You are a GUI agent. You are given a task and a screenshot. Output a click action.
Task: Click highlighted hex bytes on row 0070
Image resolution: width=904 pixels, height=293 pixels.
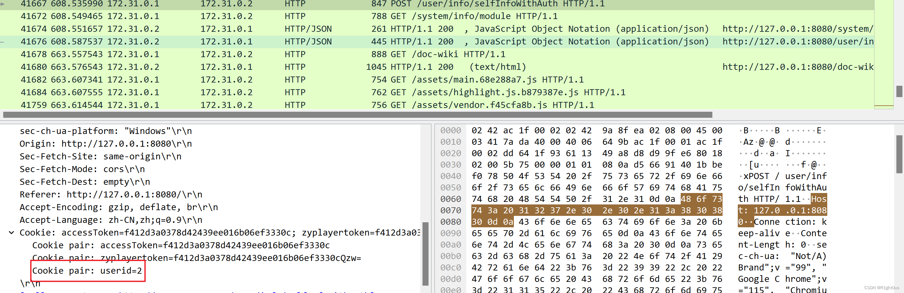(x=597, y=210)
